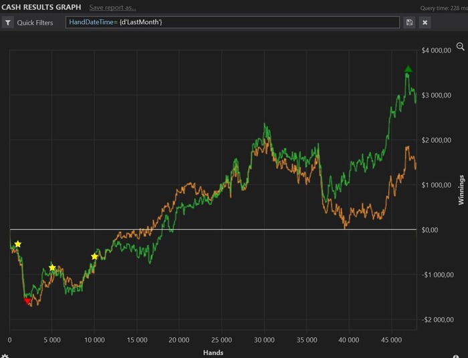Select the yellow star at 5 000 hands
Image resolution: width=468 pixels, height=358 pixels.
point(52,267)
